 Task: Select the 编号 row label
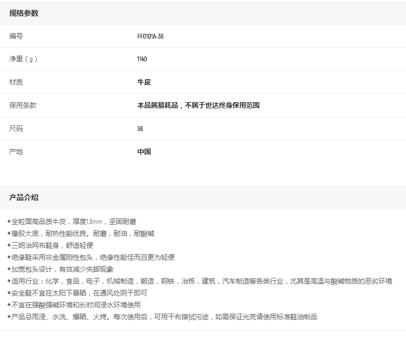[16, 36]
